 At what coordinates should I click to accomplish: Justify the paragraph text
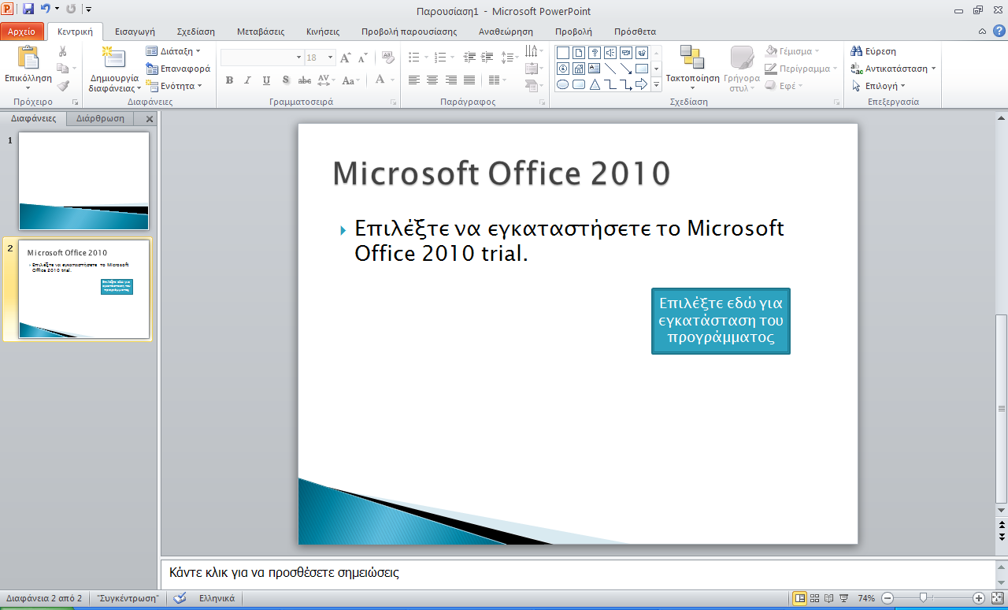pos(470,80)
